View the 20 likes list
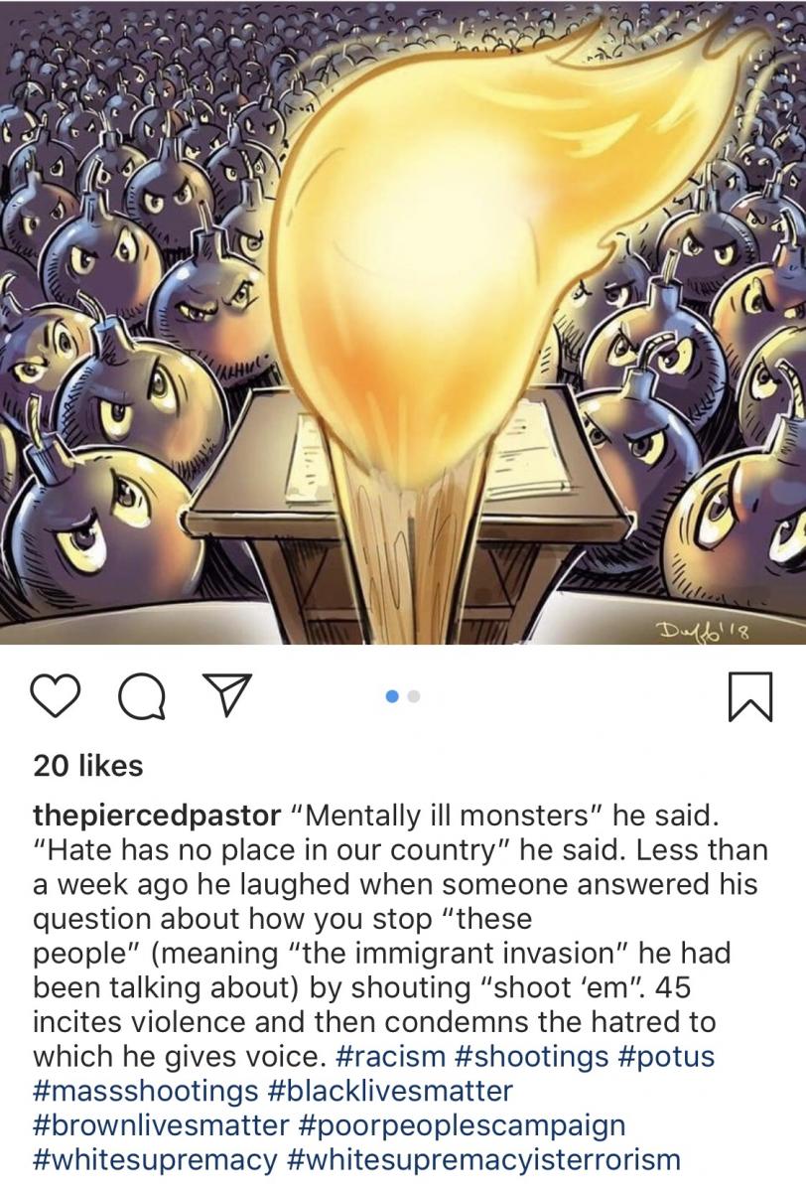This screenshot has height=1192, width=806. (87, 766)
